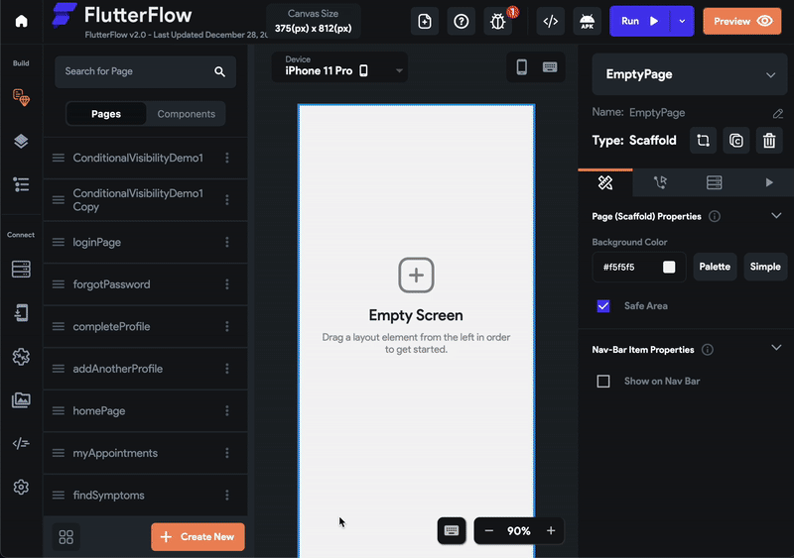
Task: Open options menu for loginPage
Action: pos(227,242)
